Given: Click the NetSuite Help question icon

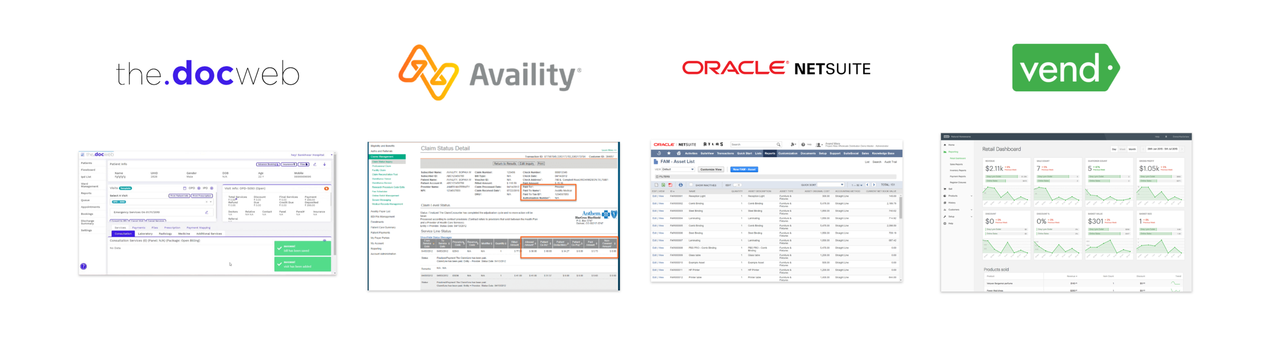Looking at the screenshot, I should point(803,144).
